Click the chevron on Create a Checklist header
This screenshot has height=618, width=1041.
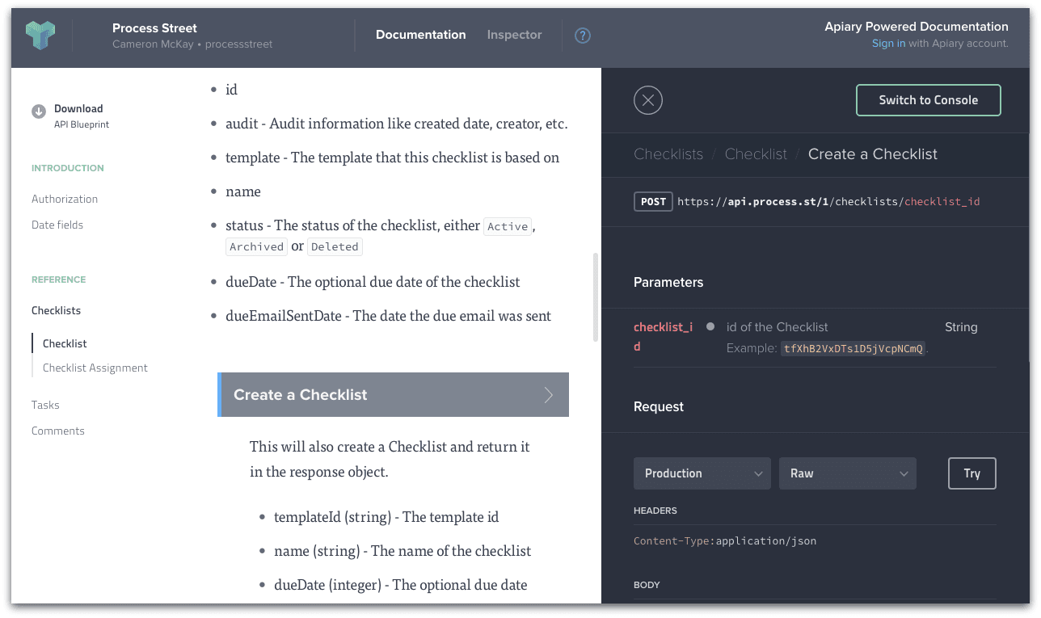(549, 394)
